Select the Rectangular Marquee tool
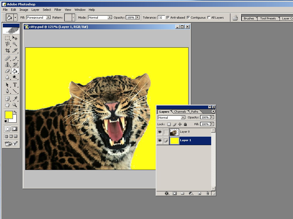 point(7,38)
